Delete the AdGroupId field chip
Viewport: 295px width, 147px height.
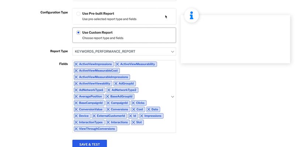coord(115,84)
